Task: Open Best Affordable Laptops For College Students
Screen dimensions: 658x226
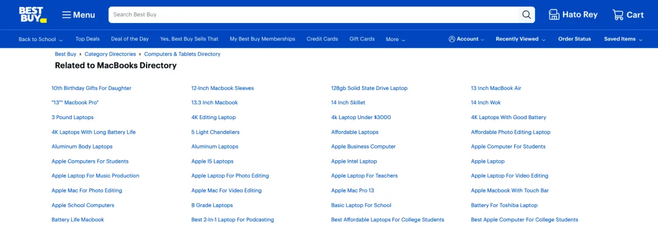Action: pos(388,220)
